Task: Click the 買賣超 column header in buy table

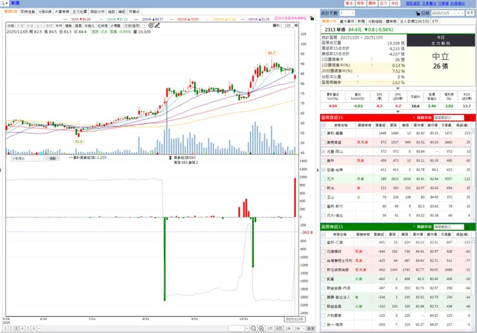Action: pos(380,125)
